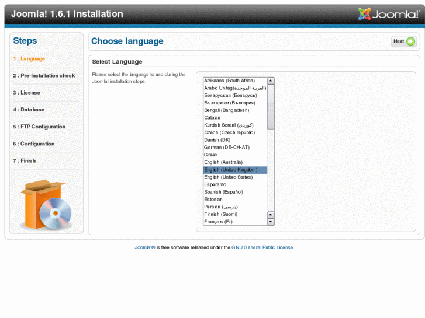425x318 pixels.
Task: Select step 7 : Finish
Action: point(25,161)
